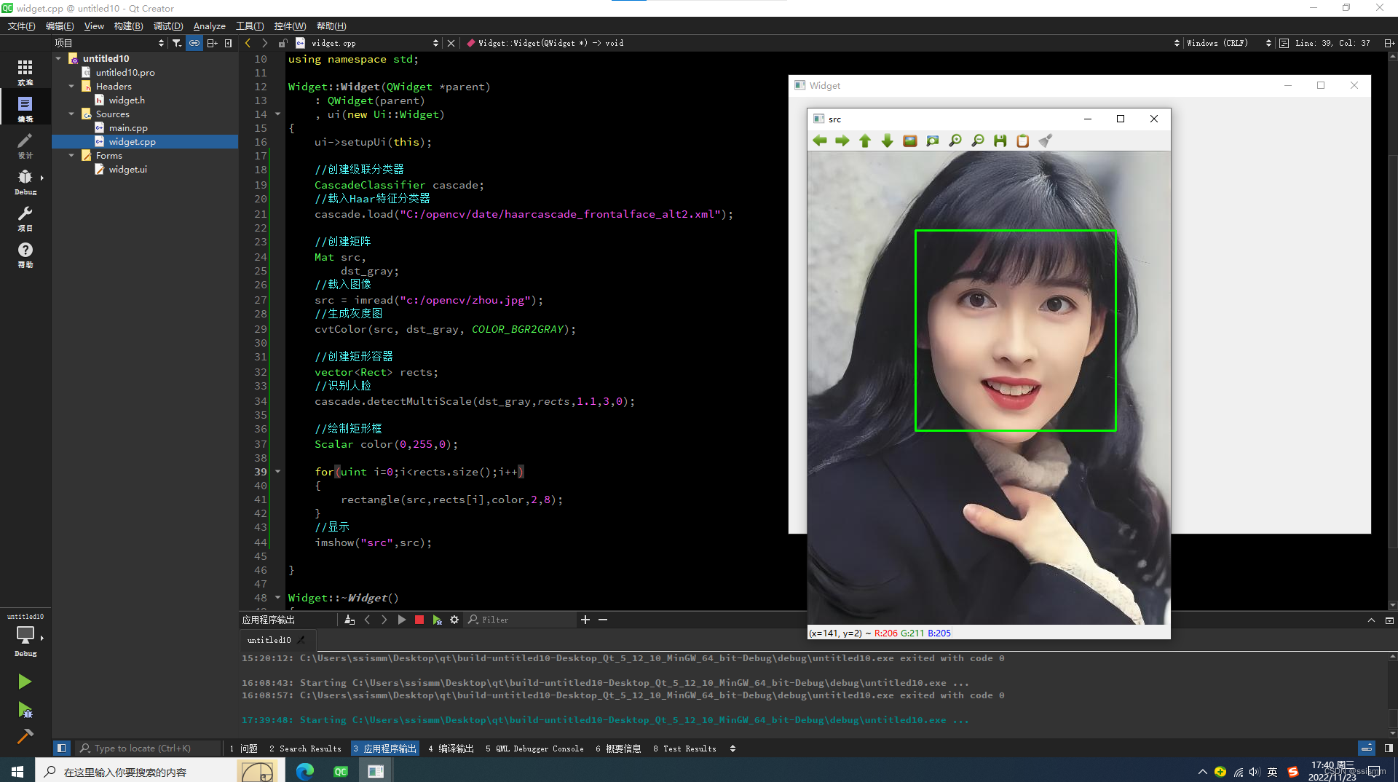1398x782 pixels.
Task: Split the projects panel
Action: coord(212,43)
